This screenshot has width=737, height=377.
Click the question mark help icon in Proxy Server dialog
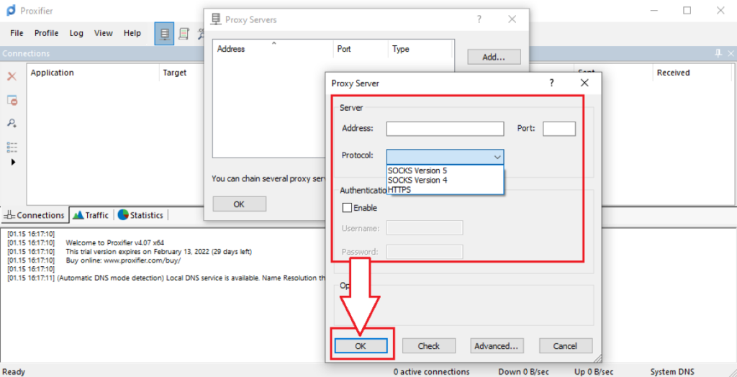click(552, 83)
